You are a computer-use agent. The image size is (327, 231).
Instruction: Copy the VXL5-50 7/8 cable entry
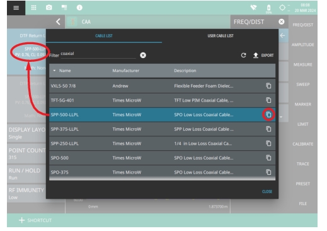point(268,86)
